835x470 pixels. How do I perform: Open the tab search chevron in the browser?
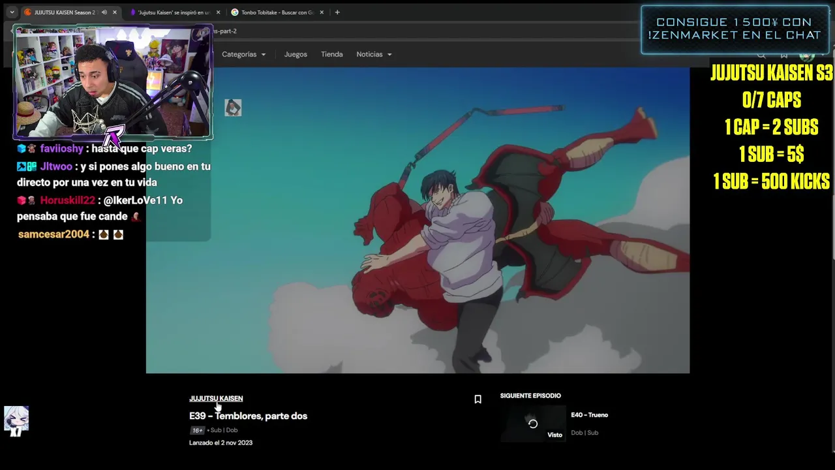[x=11, y=12]
